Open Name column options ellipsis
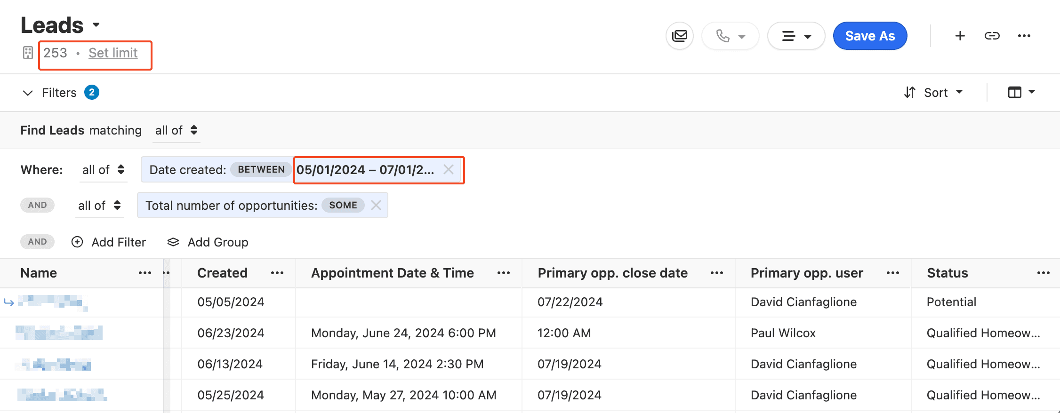This screenshot has width=1060, height=413. click(145, 273)
